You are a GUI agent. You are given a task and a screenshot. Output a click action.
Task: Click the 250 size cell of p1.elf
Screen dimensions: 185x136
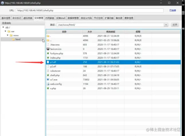[x=85, y=62]
